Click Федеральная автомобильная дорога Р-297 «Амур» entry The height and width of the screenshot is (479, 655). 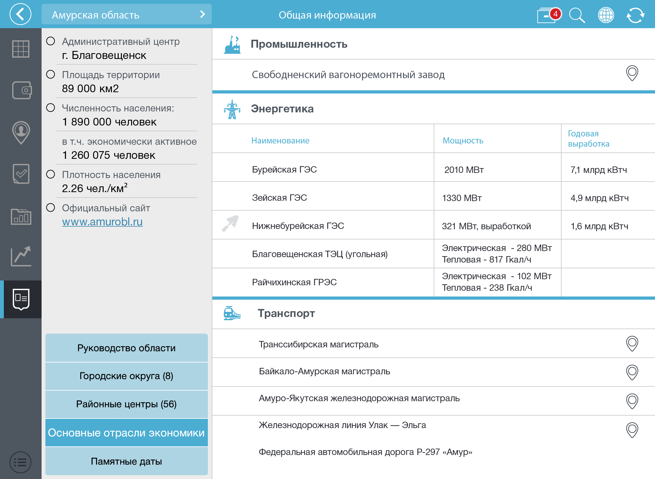tap(366, 452)
